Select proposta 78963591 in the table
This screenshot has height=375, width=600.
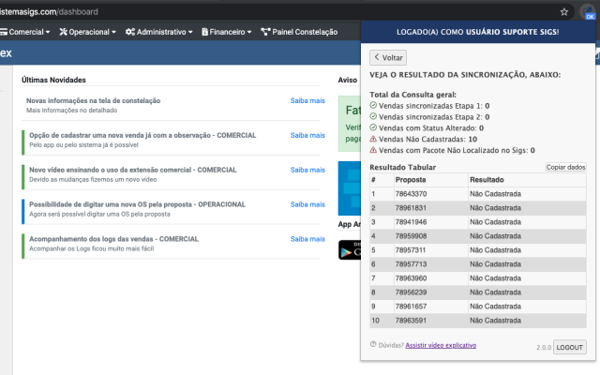[411, 321]
